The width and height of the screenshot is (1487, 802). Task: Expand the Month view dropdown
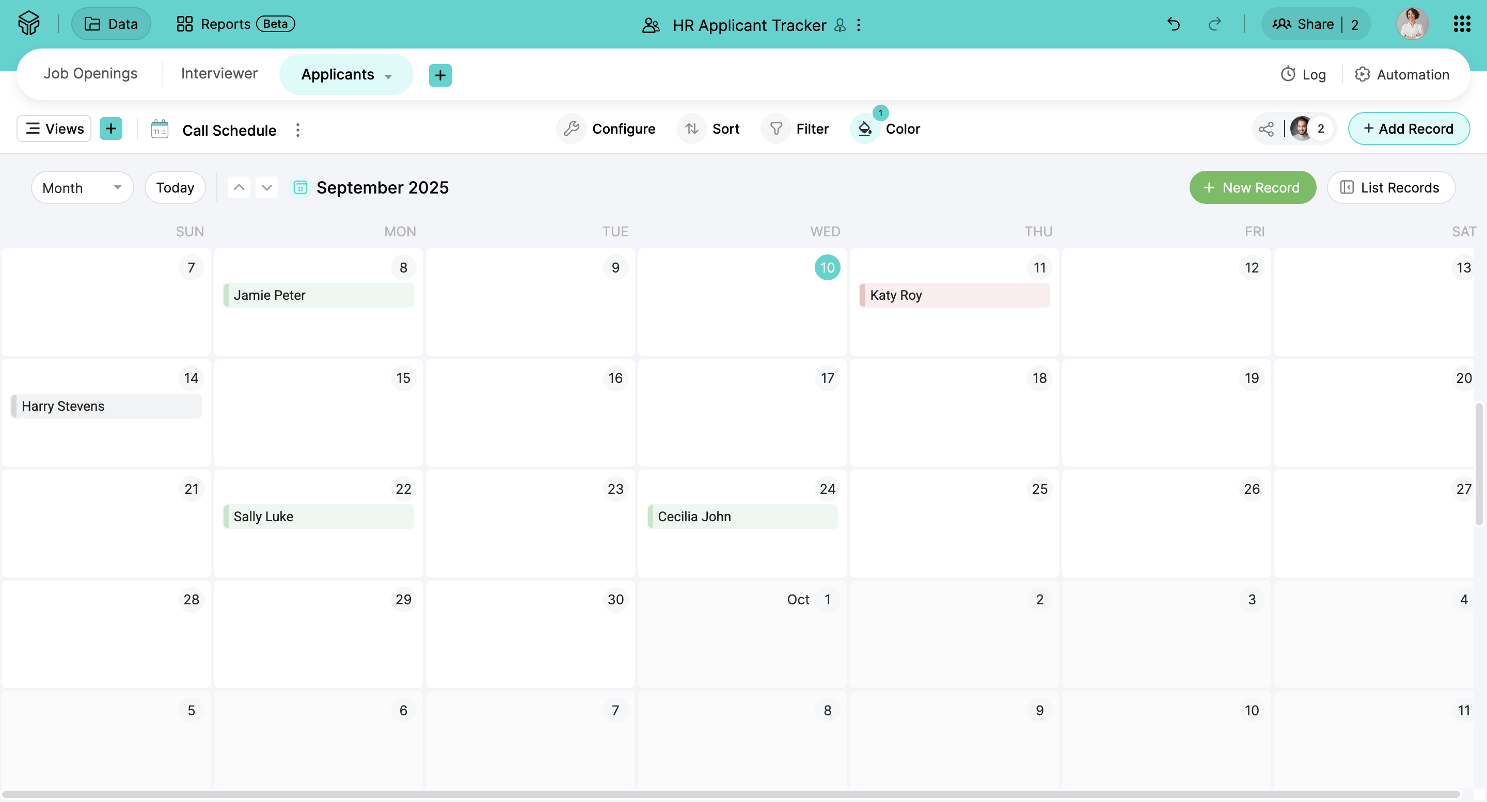point(82,187)
